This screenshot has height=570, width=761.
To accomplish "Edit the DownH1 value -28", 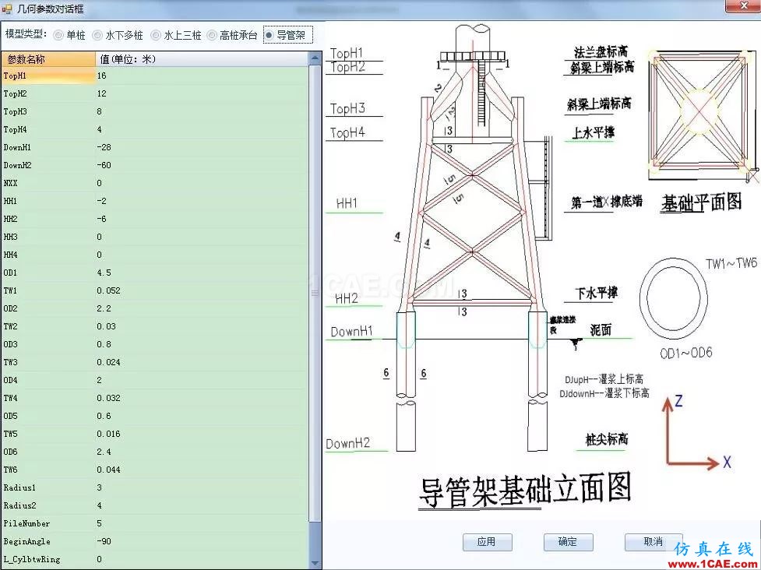I will [202, 147].
